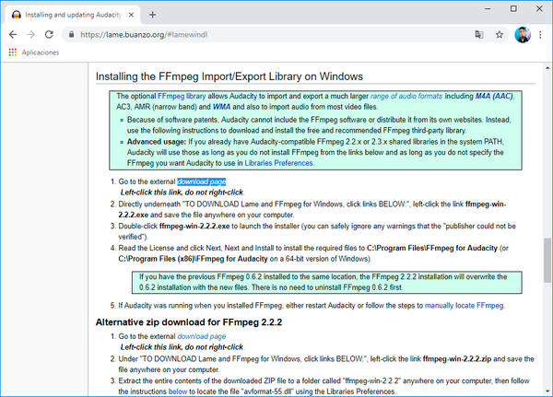
Task: Click the note about previous FFmpeg 0.6.2
Action: coord(327,282)
